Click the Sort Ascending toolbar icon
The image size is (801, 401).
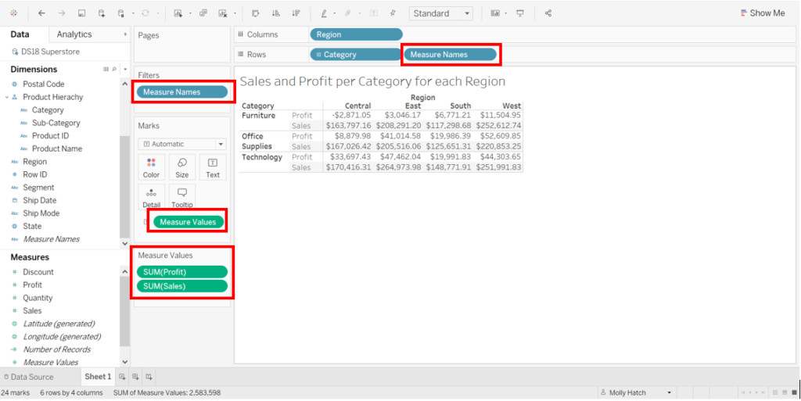coord(276,13)
